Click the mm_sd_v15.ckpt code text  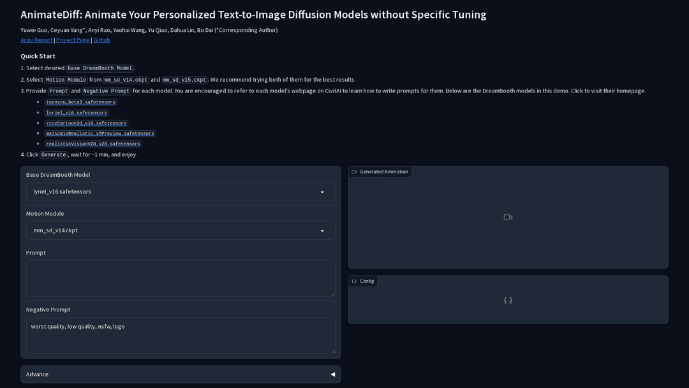pos(184,80)
